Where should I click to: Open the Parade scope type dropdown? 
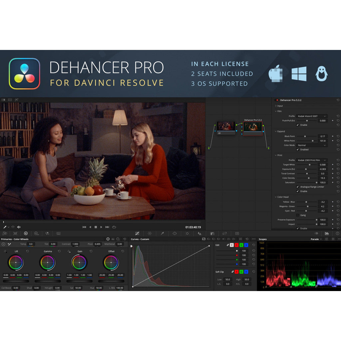(316, 239)
